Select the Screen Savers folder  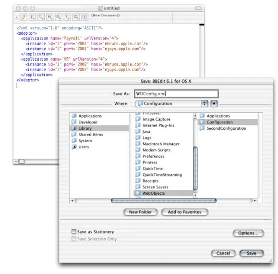[163, 187]
